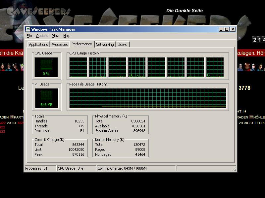Click the resize grip in window corner
This screenshot has width=265, height=198.
pos(235,170)
